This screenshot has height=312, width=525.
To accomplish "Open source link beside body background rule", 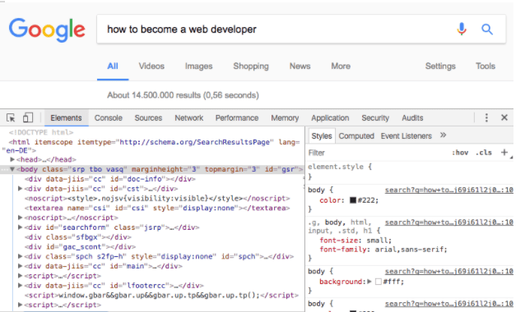I will click(x=449, y=271).
